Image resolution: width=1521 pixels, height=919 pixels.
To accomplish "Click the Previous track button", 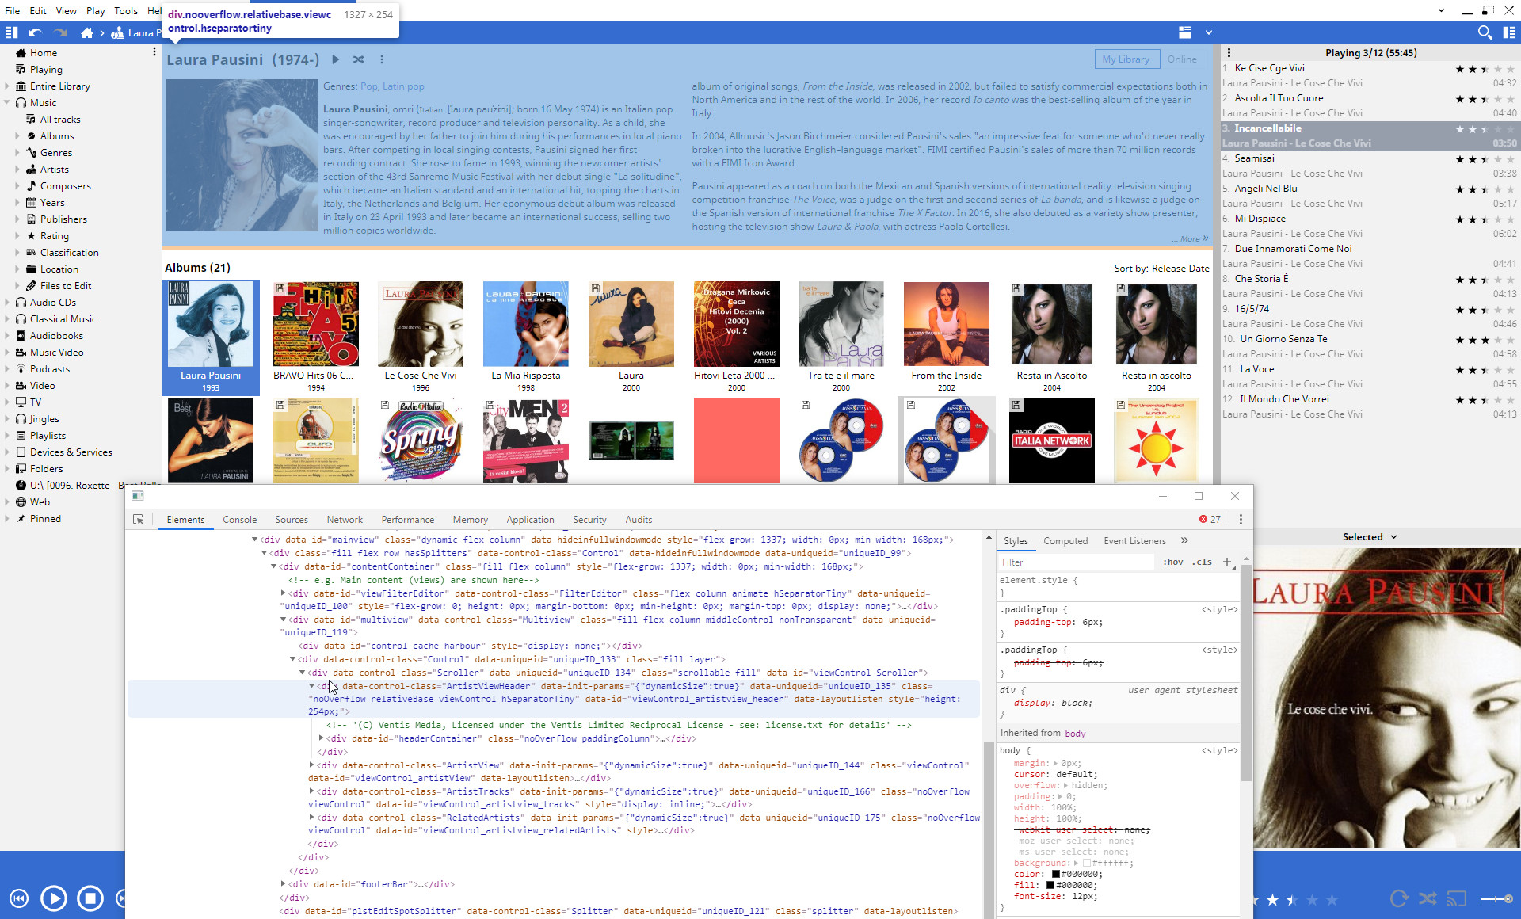I will (19, 898).
